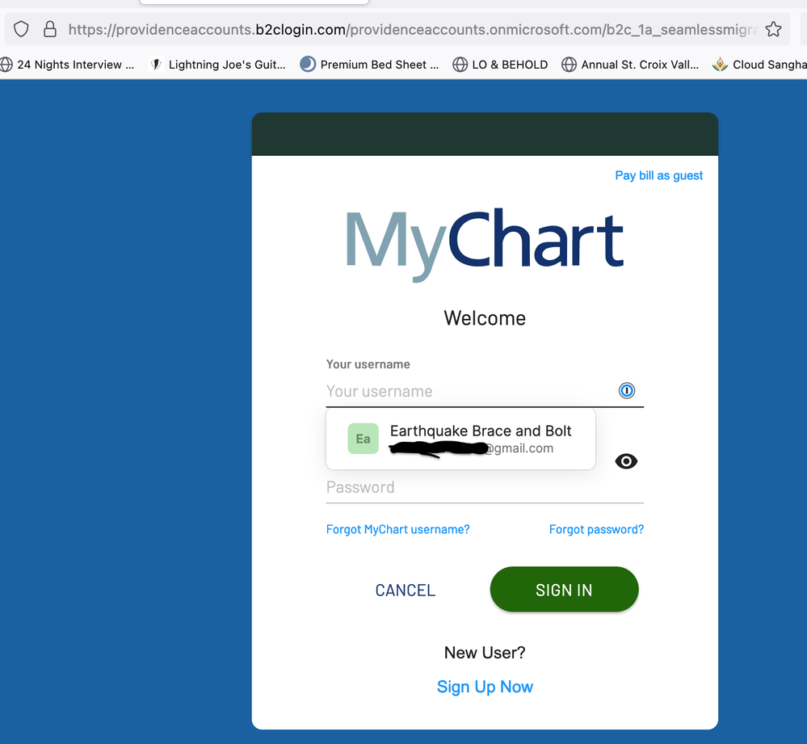Toggle password visibility eye icon

[x=626, y=461]
